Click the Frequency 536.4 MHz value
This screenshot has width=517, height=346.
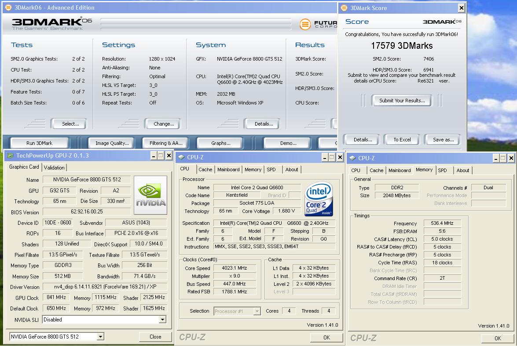click(x=442, y=223)
